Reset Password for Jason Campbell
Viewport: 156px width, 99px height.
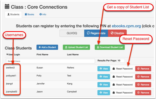123,93
